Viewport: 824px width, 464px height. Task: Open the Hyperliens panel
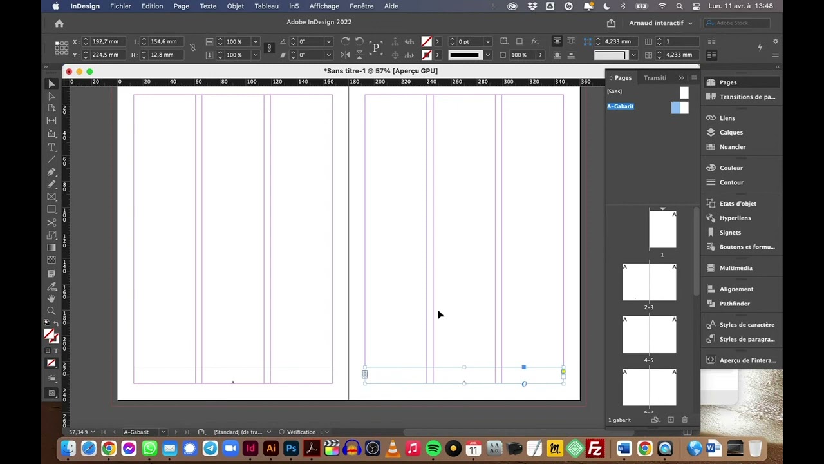coord(735,218)
